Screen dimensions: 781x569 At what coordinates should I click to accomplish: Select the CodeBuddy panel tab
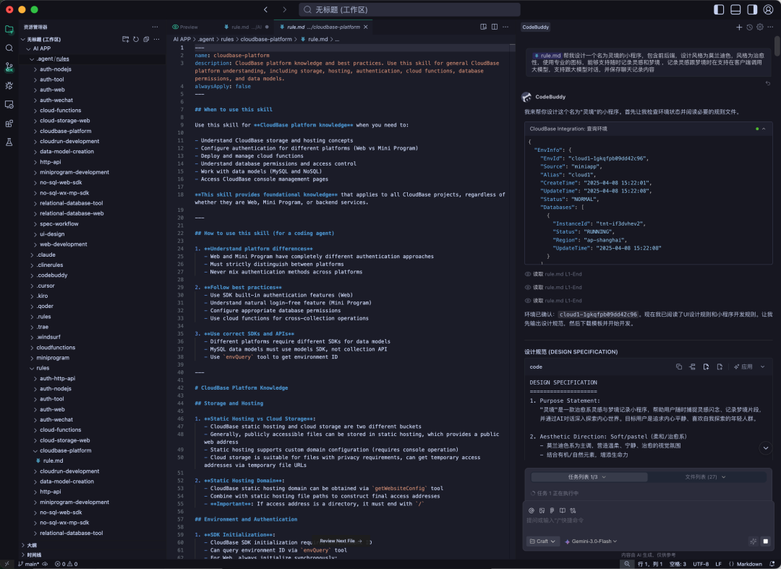(x=535, y=27)
